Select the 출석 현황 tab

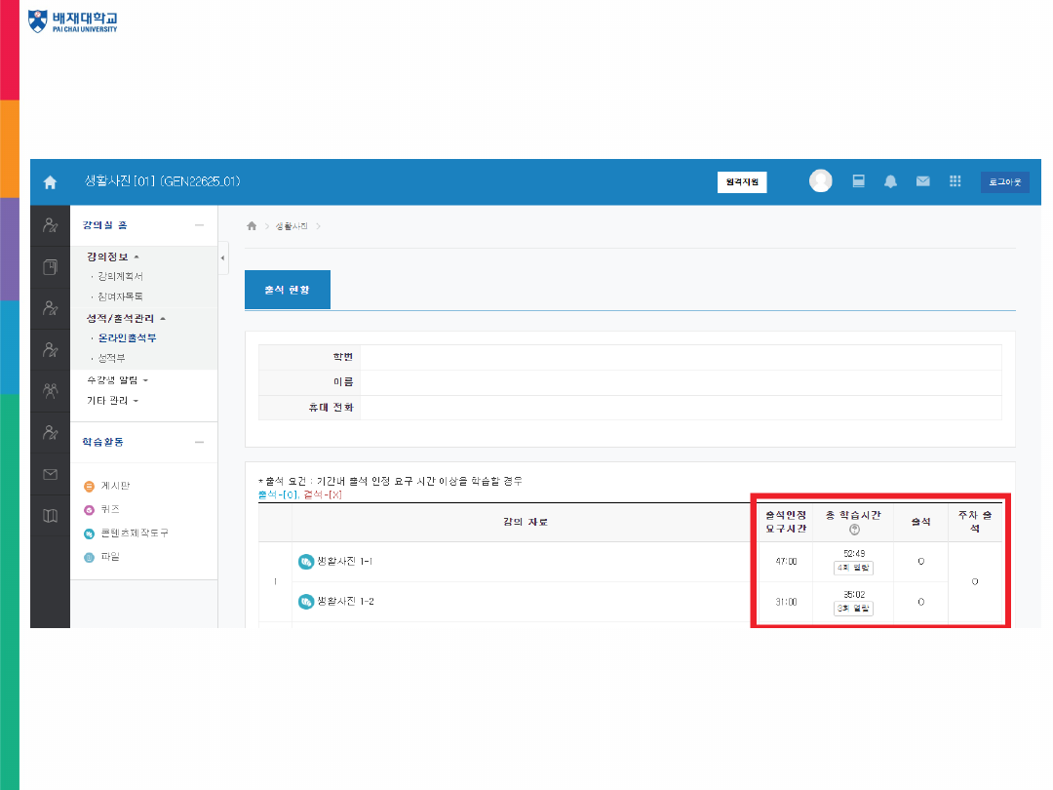(287, 290)
